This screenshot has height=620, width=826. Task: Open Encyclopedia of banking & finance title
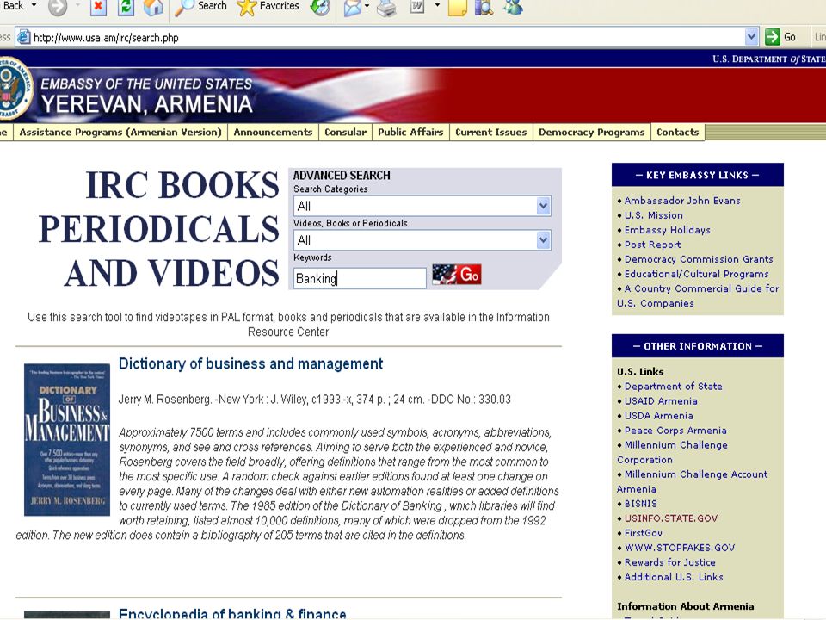pos(232,614)
